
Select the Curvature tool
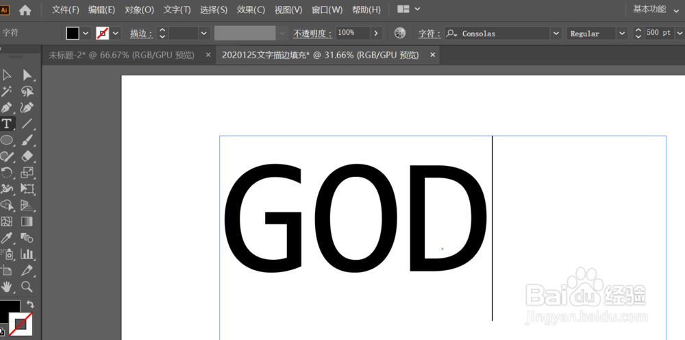coord(27,108)
